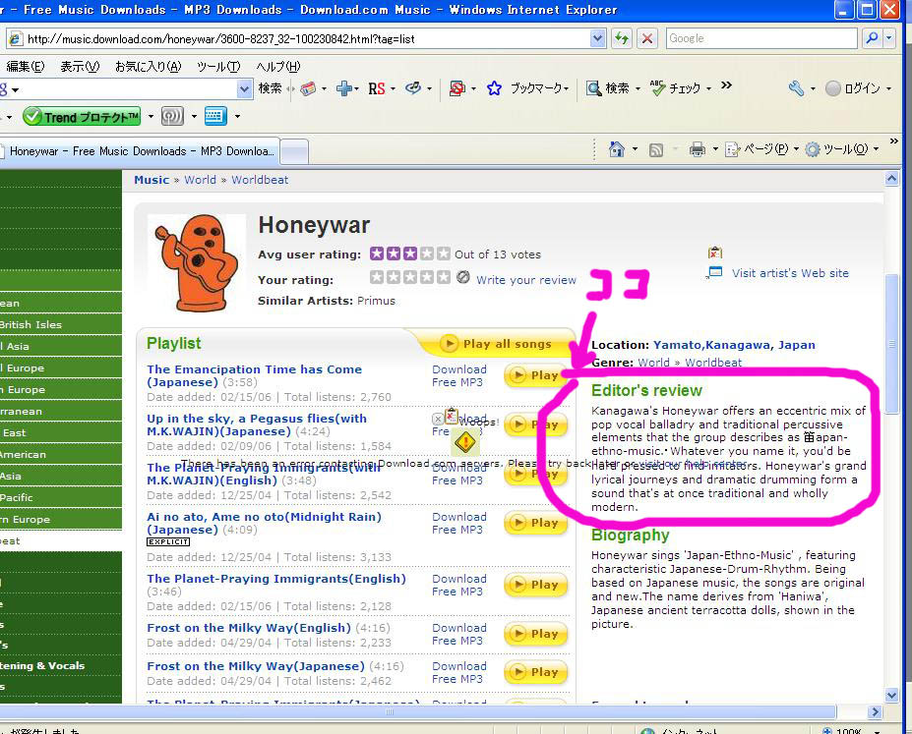Click the Honeywar artist thumbnail image
This screenshot has width=912, height=734.
196,262
